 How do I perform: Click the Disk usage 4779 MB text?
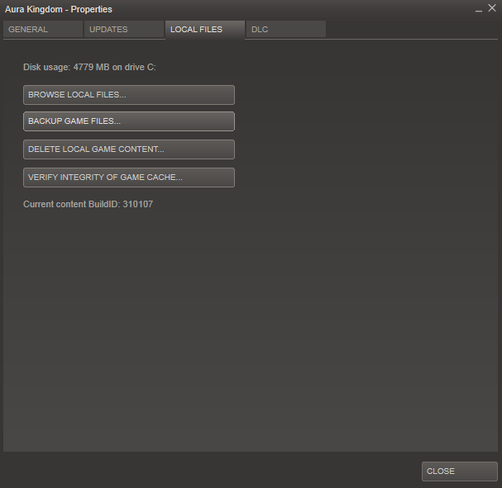[89, 68]
